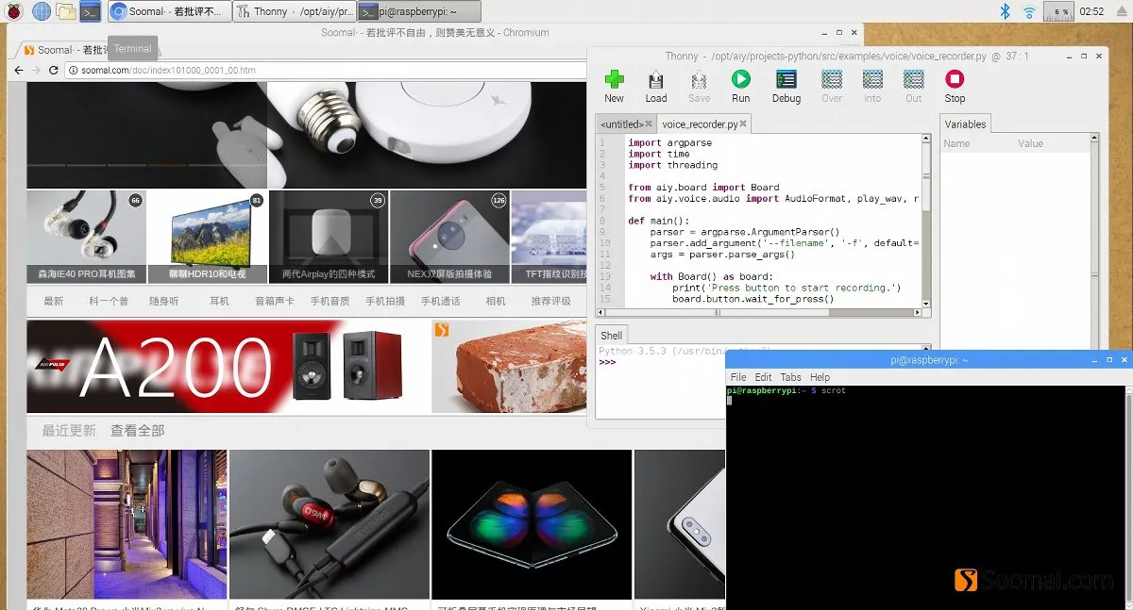This screenshot has height=610, width=1133.
Task: Go forward in Chromium
Action: [x=36, y=71]
